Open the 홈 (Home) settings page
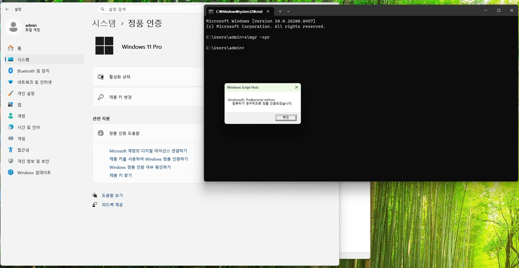The image size is (519, 268). pyautogui.click(x=45, y=48)
